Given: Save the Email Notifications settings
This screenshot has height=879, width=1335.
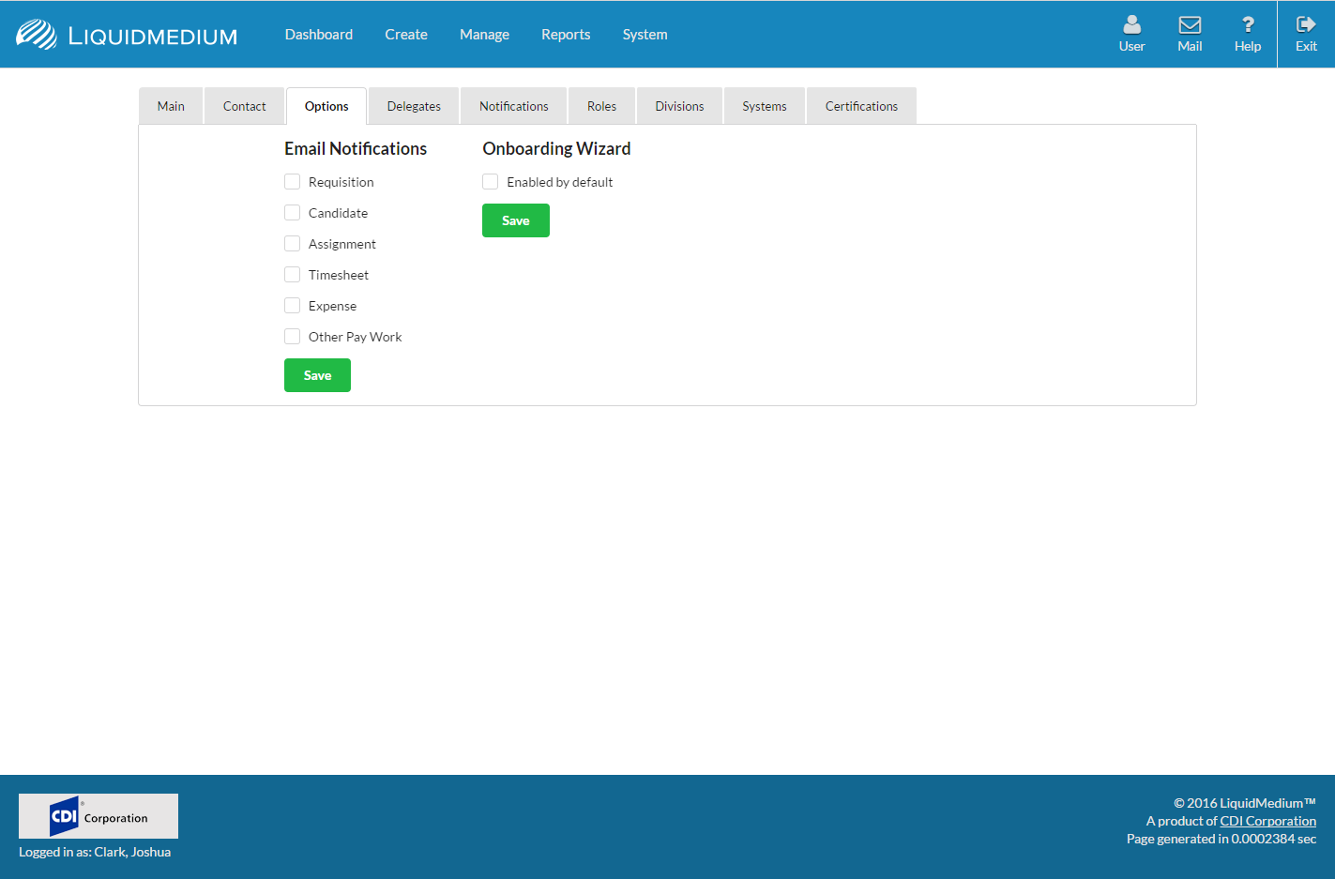Looking at the screenshot, I should pyautogui.click(x=317, y=375).
